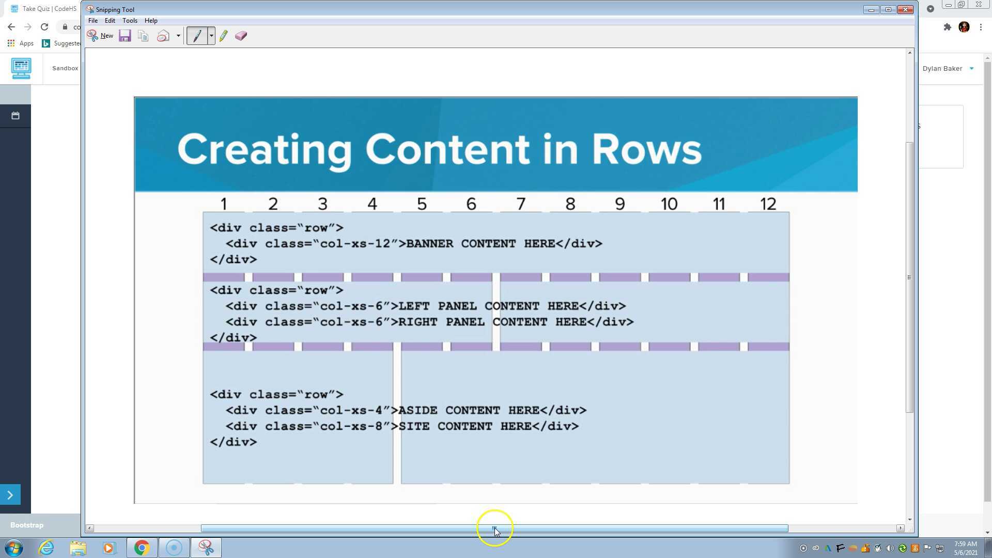Screen dimensions: 992x558
Task: Click the Sandbox link
Action: (x=65, y=68)
